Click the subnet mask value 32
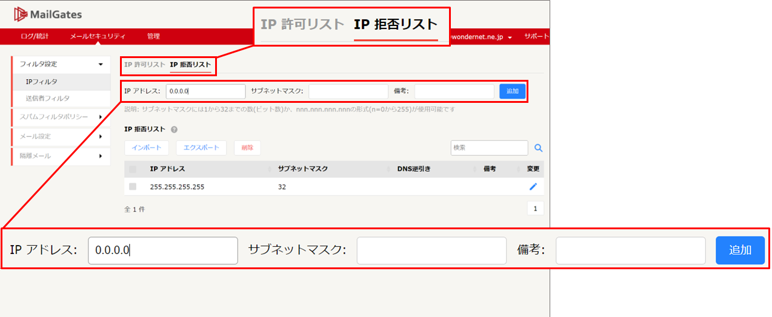 282,187
